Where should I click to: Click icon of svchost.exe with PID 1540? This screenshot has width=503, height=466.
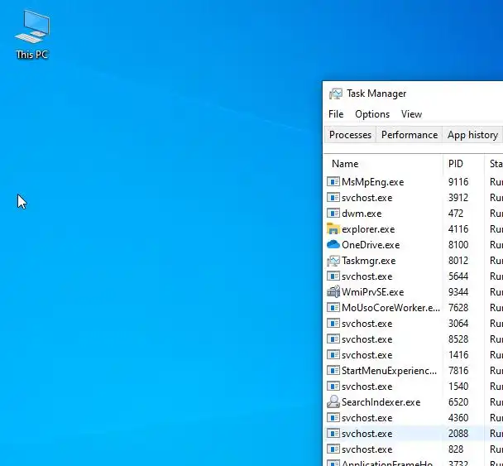pyautogui.click(x=333, y=386)
